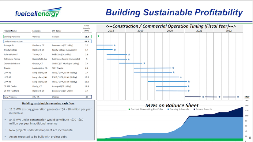Click the Project Name column header
Screen dimensions: 253x142
click(10, 31)
